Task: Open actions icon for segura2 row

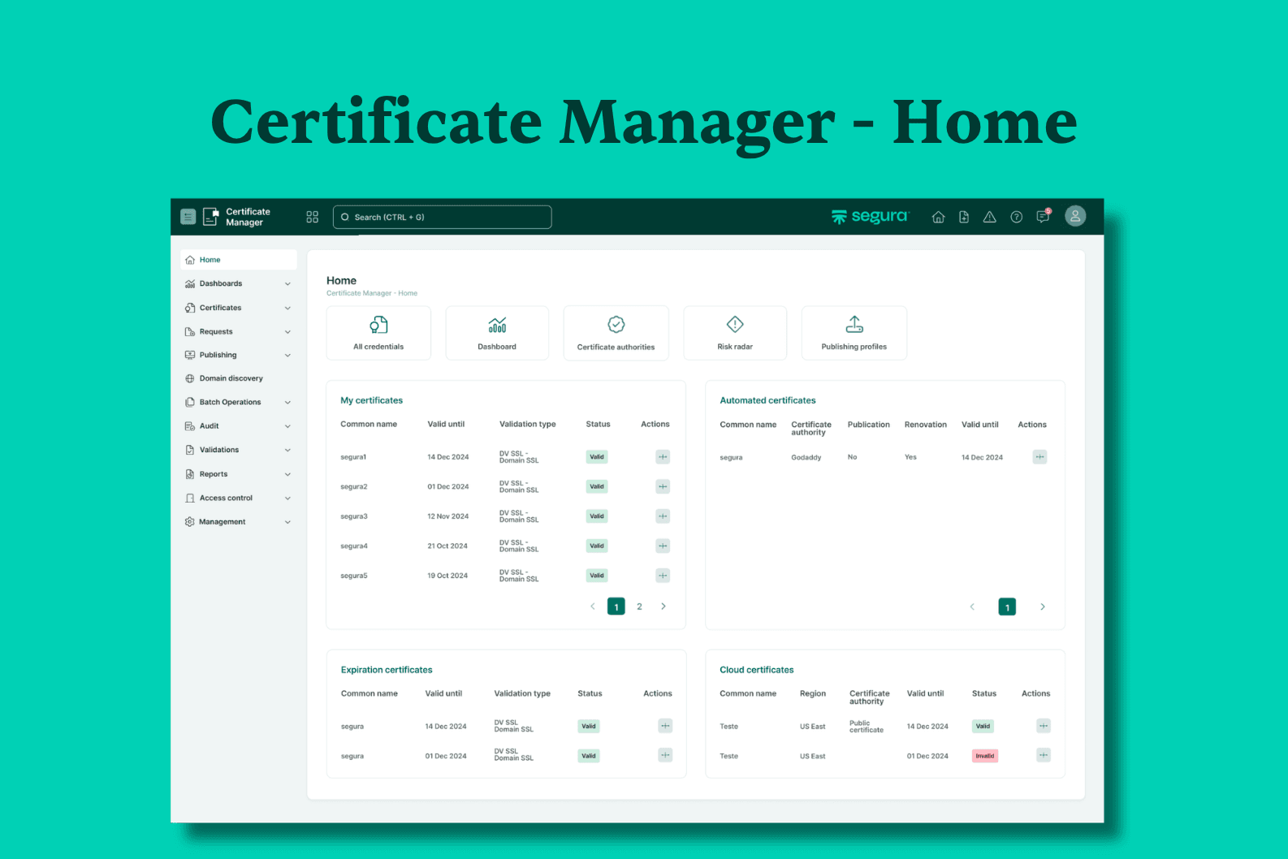Action: click(x=663, y=486)
